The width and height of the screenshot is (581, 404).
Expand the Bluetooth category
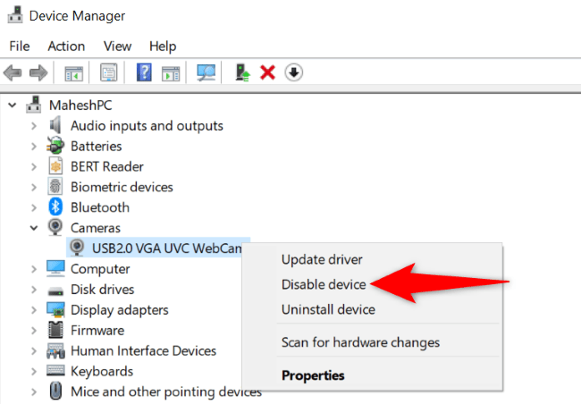(34, 207)
